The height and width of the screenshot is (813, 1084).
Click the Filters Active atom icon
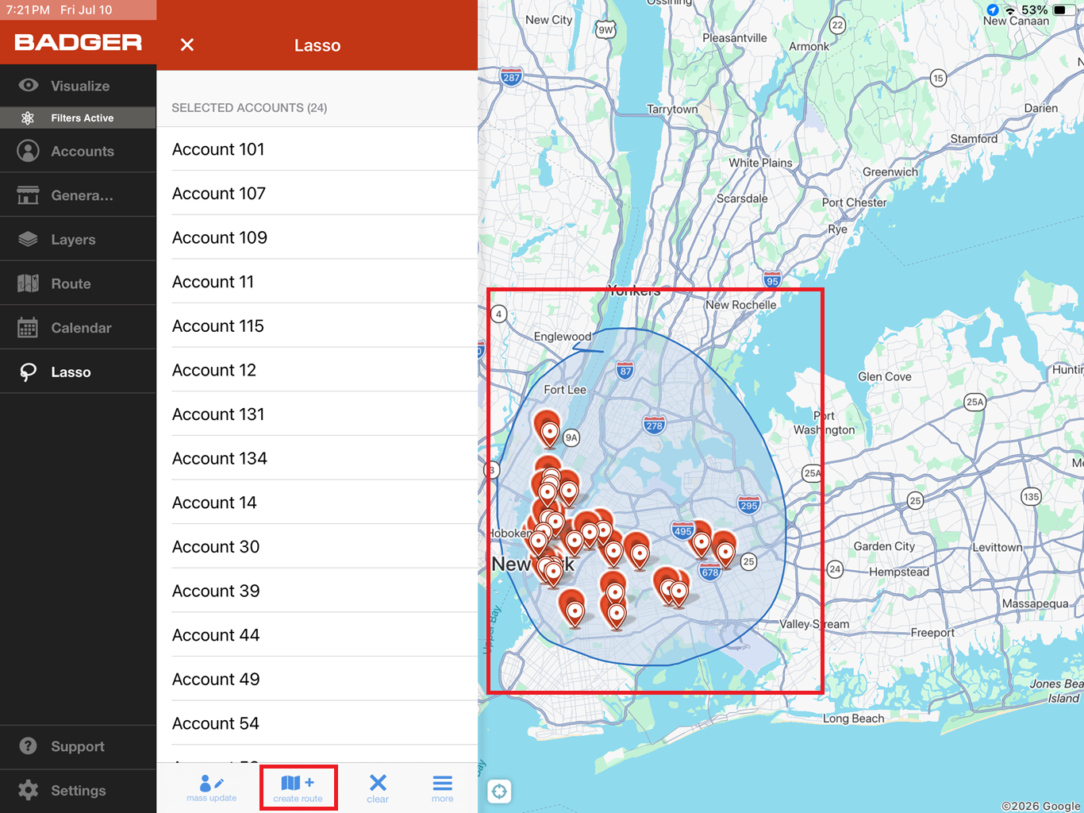tap(28, 118)
